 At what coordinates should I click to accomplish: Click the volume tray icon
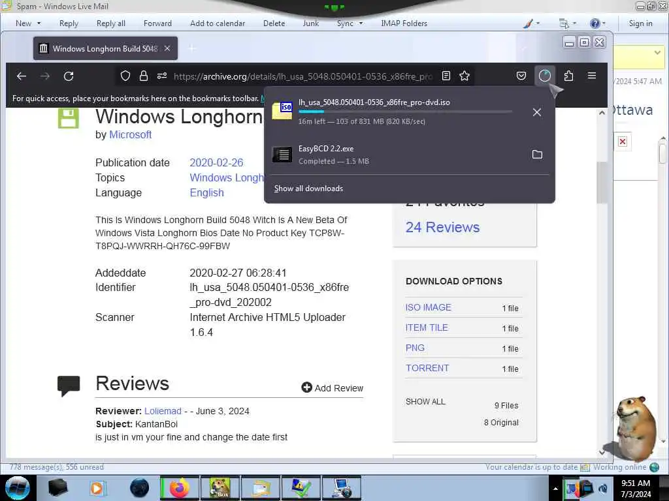[x=602, y=489]
